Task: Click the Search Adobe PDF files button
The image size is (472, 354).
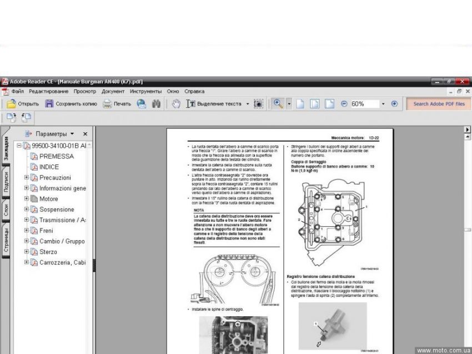Action: coord(438,104)
